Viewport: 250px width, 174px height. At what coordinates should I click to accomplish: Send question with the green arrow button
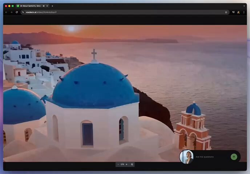click(x=234, y=157)
